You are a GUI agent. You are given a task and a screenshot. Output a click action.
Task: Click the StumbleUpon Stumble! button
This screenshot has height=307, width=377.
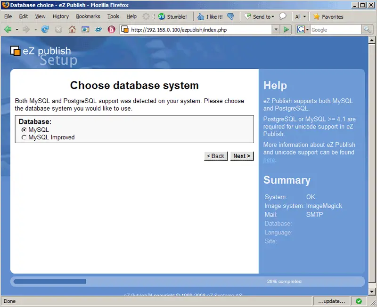172,16
